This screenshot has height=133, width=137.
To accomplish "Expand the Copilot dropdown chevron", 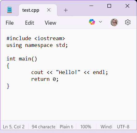I will pos(100,22).
